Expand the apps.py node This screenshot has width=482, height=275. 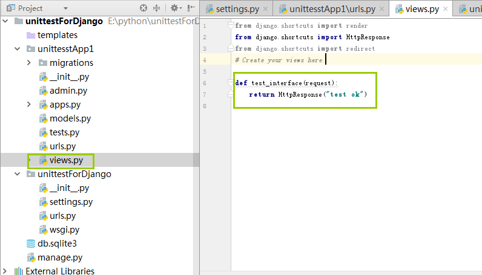point(29,105)
